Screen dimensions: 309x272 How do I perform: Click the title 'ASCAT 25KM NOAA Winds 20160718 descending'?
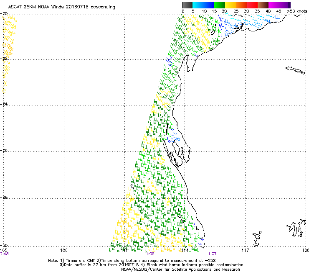(62, 7)
